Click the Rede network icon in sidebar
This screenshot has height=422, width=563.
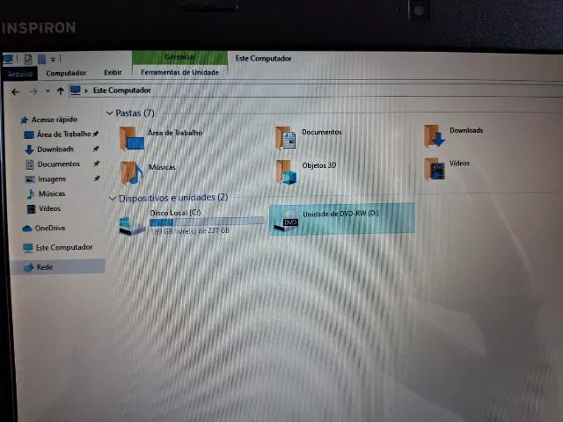28,267
